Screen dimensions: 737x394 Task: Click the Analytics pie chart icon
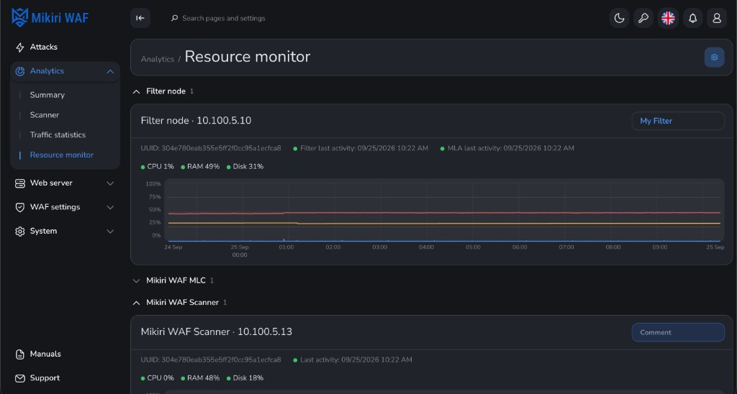(19, 71)
